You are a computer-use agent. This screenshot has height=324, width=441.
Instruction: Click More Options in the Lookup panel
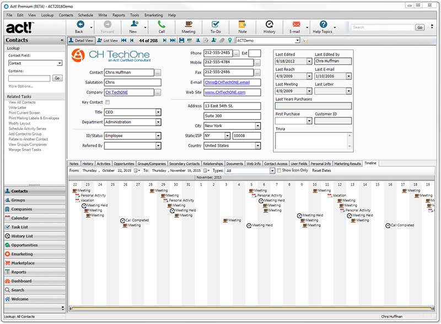click(x=21, y=87)
